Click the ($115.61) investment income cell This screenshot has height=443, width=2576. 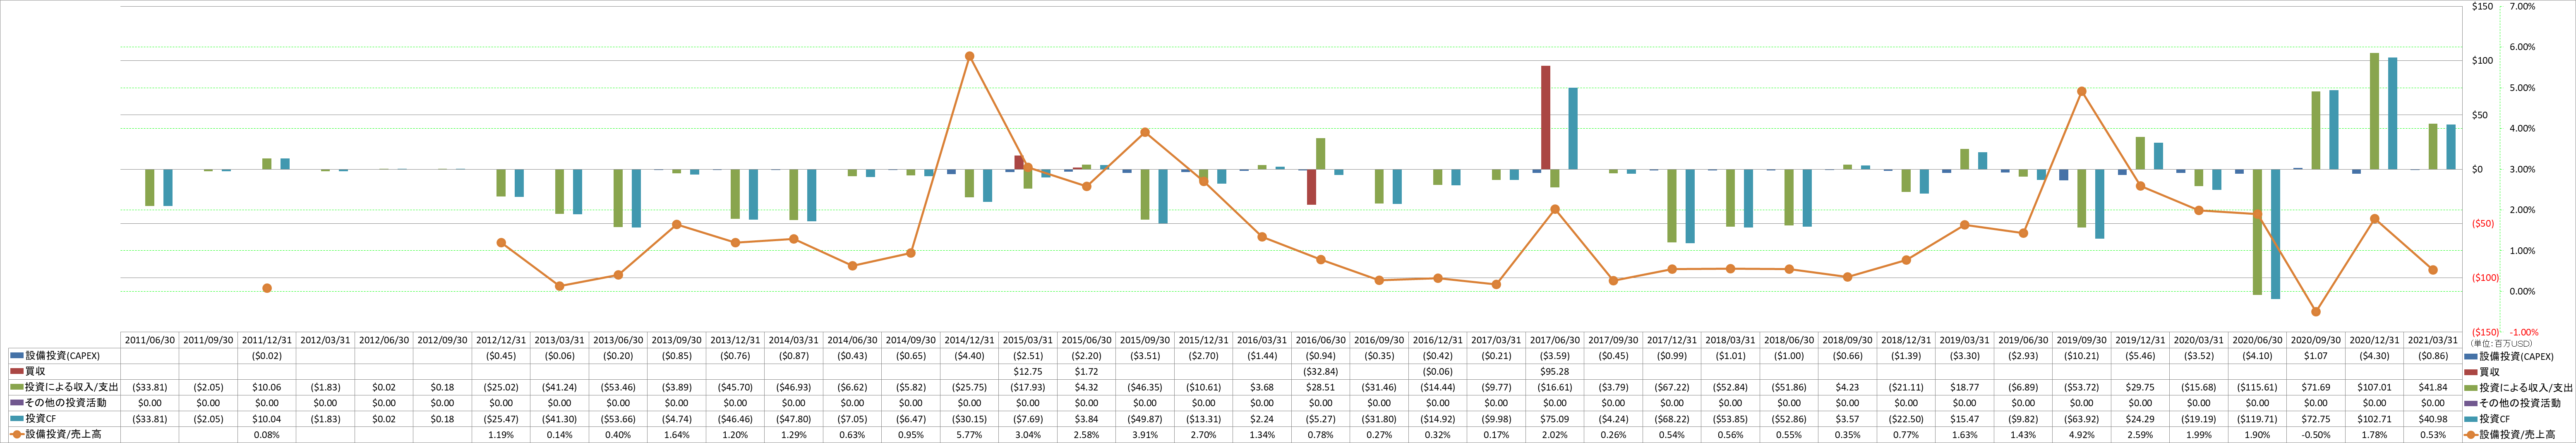[2256, 387]
